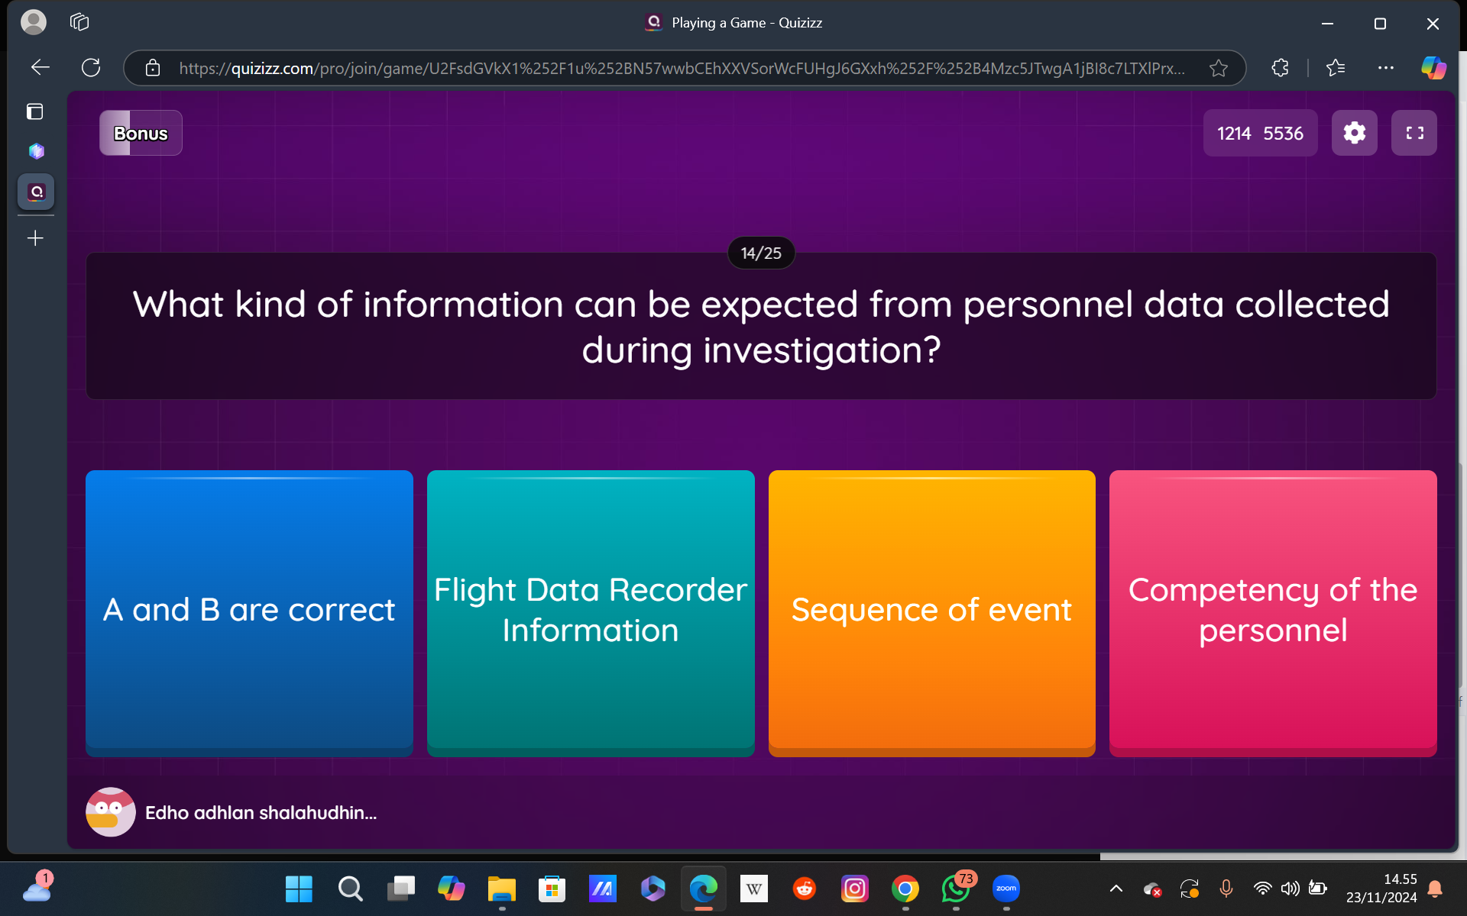Open browser extensions puzzle icon

click(x=1281, y=68)
